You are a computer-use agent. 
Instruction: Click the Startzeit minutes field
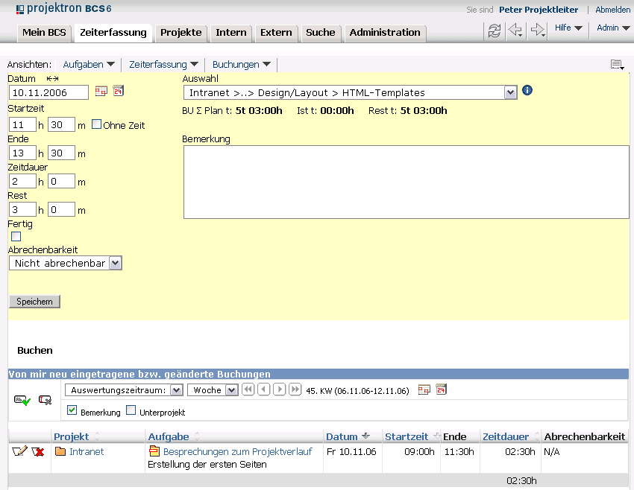click(61, 124)
